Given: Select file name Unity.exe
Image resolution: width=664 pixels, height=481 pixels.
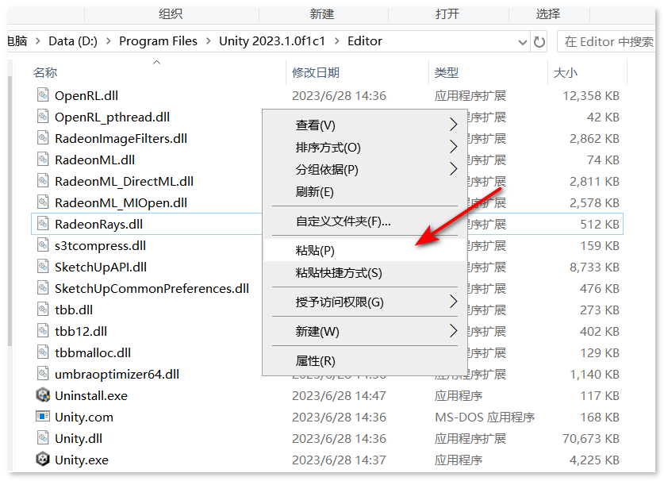Looking at the screenshot, I should pyautogui.click(x=82, y=460).
